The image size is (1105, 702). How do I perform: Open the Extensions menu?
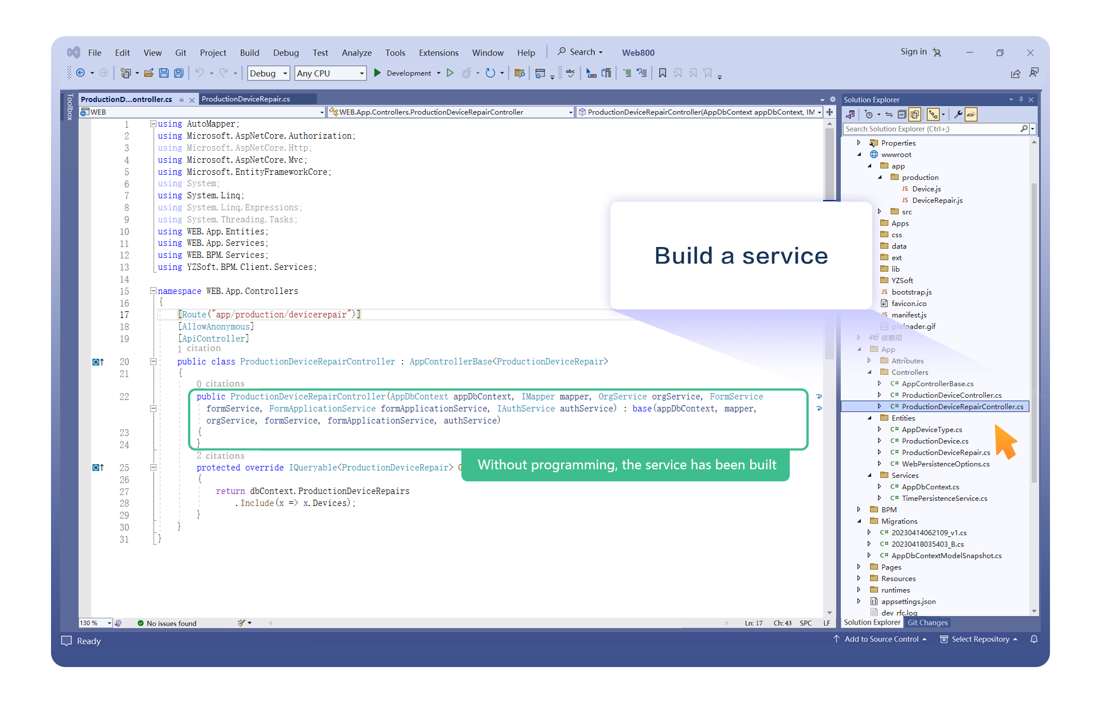[x=438, y=53]
